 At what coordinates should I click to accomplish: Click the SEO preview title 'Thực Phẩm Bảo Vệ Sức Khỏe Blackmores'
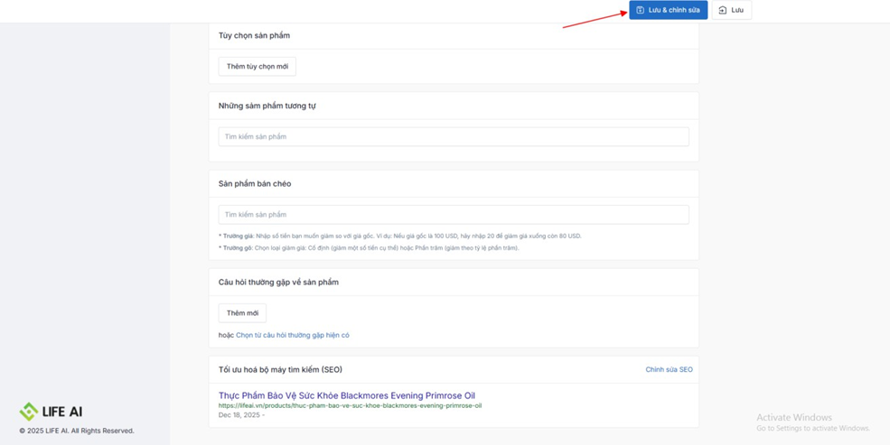coord(346,395)
